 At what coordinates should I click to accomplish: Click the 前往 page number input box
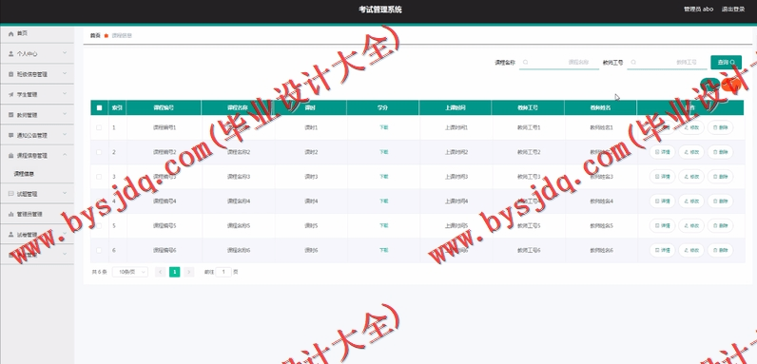(x=223, y=272)
